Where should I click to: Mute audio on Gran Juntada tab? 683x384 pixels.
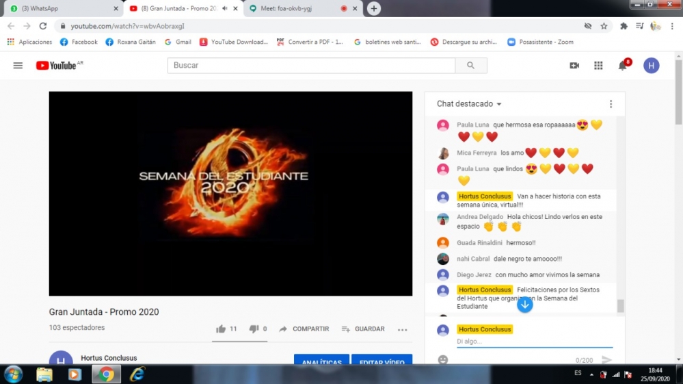click(225, 8)
